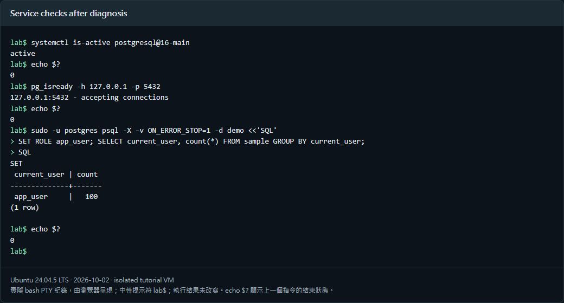564x303 pixels.
Task: Click the 'systemctl is-active postgresql@16-main' command line
Action: 100,42
